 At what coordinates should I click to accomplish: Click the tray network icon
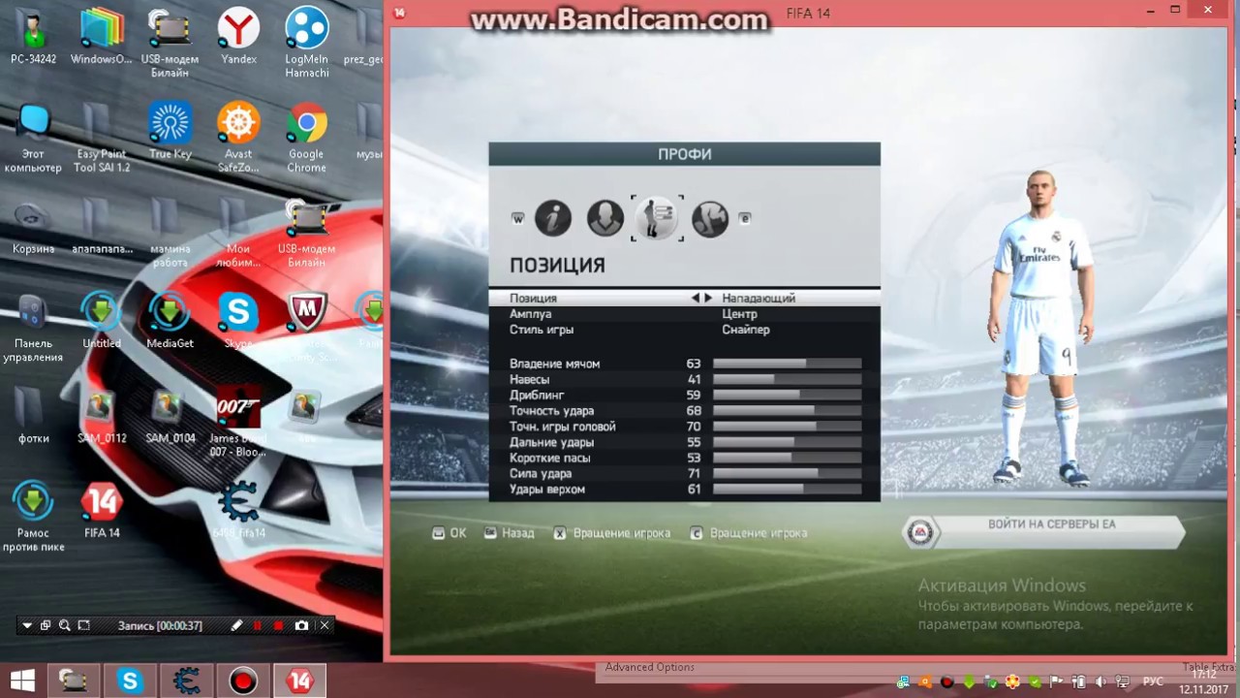click(1123, 682)
